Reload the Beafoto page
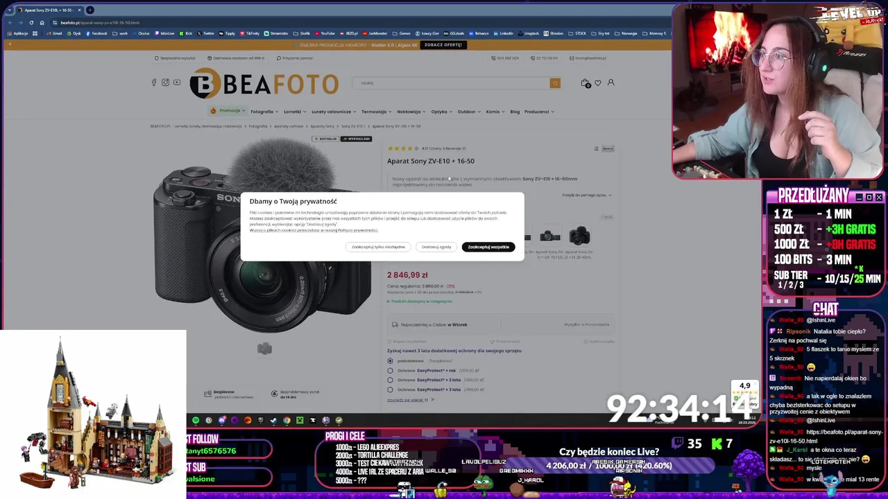Screen dimensions: 888x499 point(31,22)
